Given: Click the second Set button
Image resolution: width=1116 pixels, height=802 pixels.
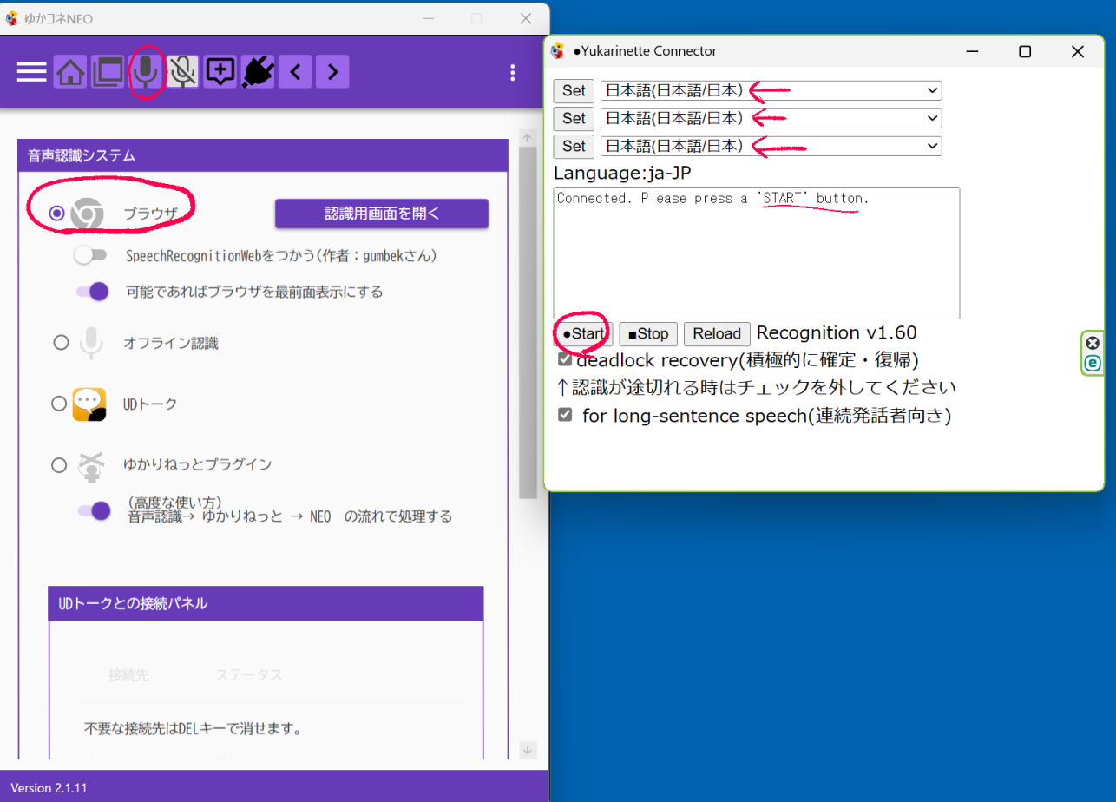Looking at the screenshot, I should 574,118.
